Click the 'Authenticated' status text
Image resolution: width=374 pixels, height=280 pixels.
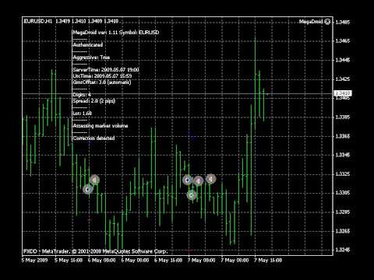tap(88, 45)
